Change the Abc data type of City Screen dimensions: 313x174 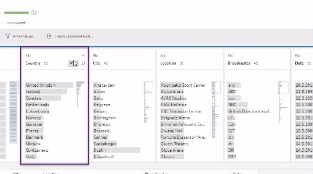tap(95, 55)
